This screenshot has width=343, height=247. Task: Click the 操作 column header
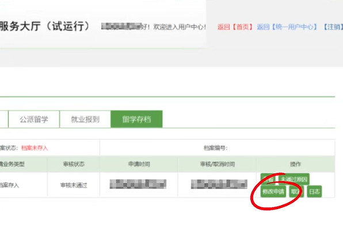pyautogui.click(x=296, y=164)
